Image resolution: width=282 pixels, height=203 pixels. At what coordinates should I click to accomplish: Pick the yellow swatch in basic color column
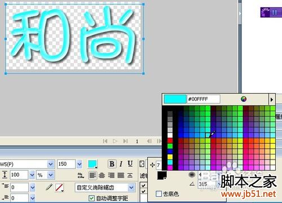point(170,157)
